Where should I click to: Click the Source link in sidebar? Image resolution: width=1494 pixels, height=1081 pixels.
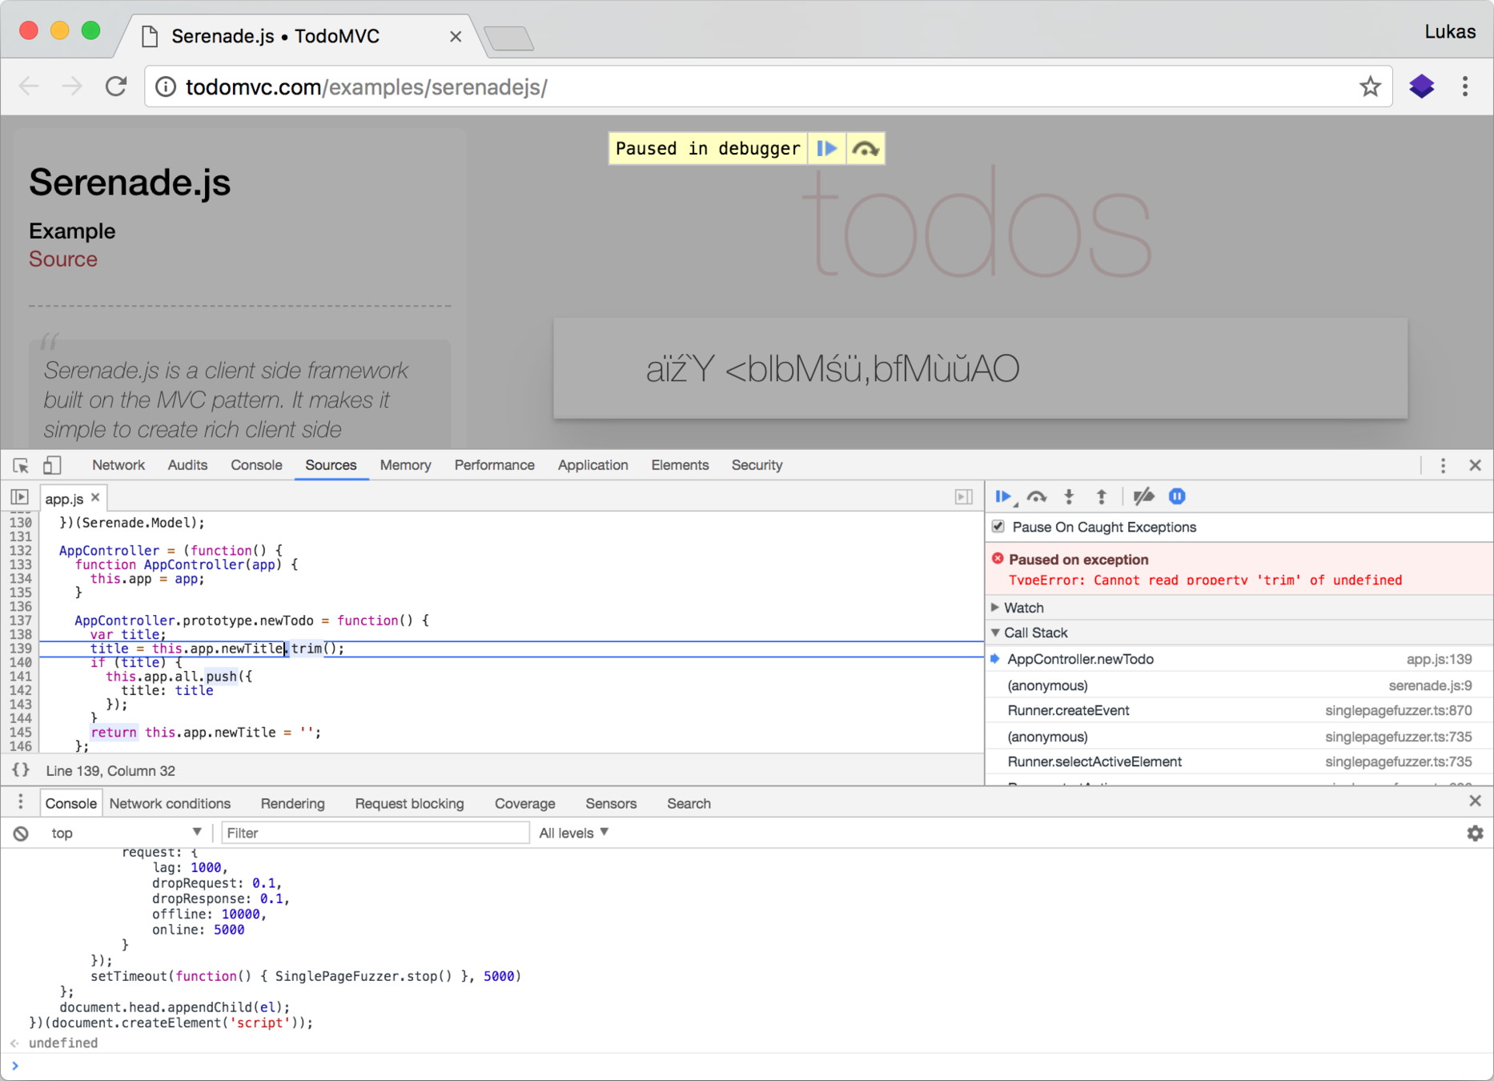pyautogui.click(x=63, y=259)
